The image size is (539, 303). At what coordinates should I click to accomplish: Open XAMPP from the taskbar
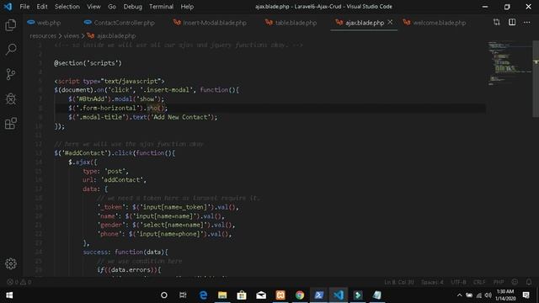280,295
